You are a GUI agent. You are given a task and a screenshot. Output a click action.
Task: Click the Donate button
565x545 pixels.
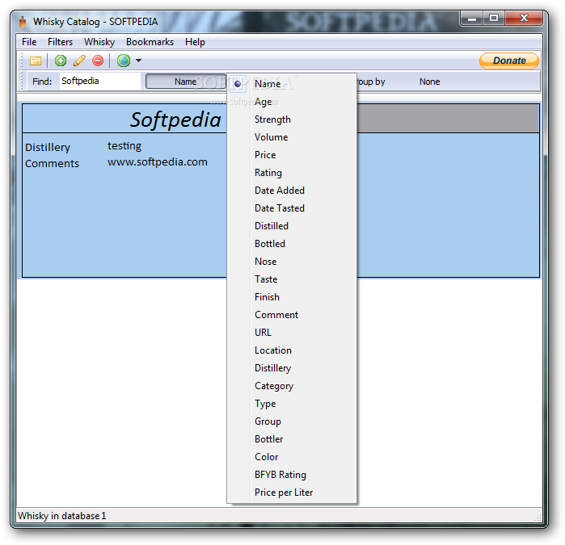[508, 61]
